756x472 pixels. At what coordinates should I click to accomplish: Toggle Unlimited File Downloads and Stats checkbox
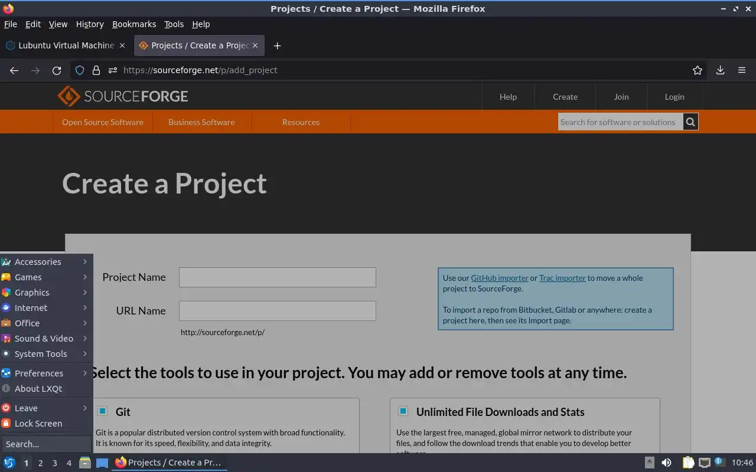coord(403,411)
